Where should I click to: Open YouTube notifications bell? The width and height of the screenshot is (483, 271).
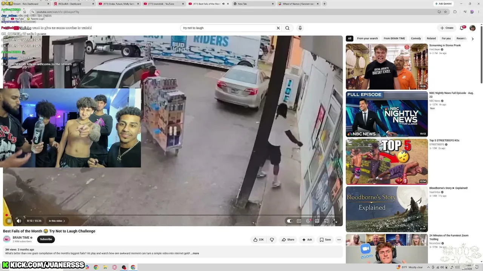click(x=463, y=28)
